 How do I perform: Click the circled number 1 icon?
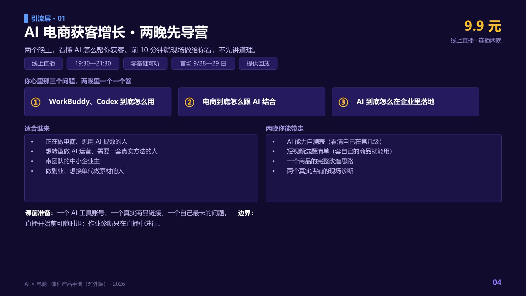[x=36, y=102]
